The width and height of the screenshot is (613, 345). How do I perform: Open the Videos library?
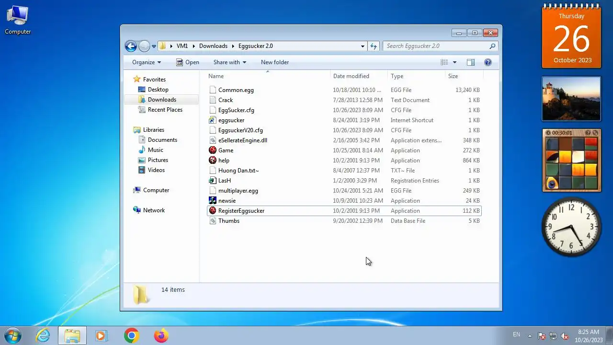156,170
